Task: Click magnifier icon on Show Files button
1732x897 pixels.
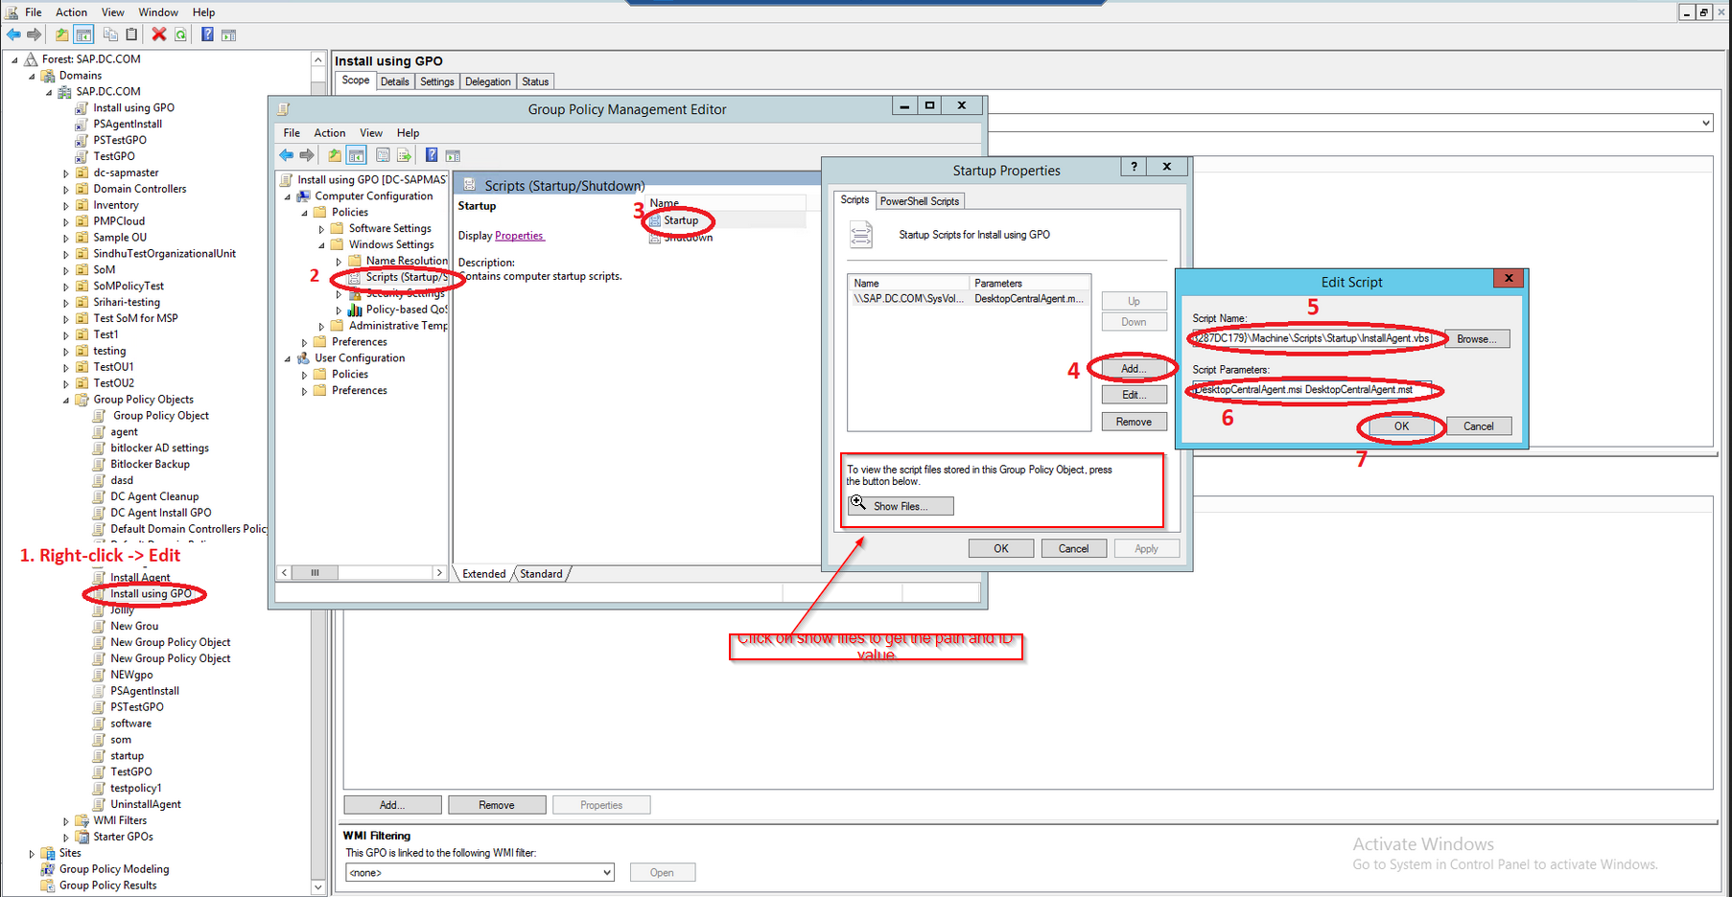Action: tap(858, 502)
